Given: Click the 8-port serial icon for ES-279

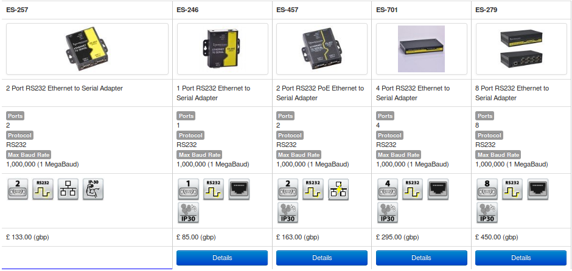Looking at the screenshot, I should 486,189.
